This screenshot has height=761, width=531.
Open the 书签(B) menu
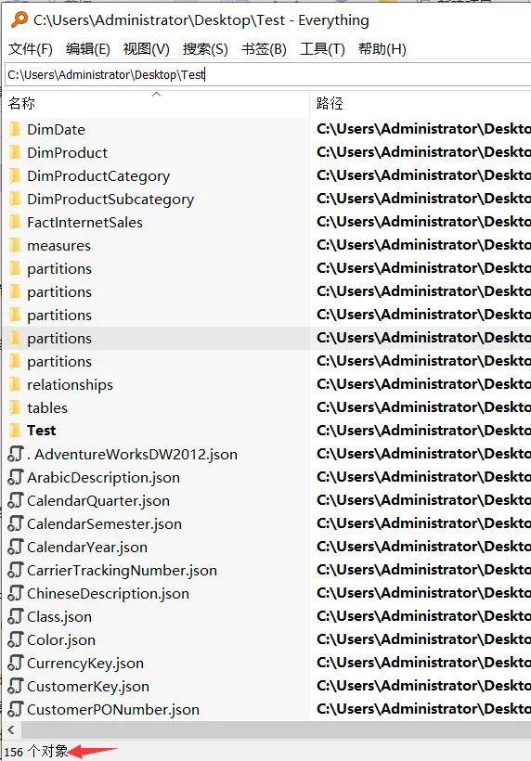264,49
